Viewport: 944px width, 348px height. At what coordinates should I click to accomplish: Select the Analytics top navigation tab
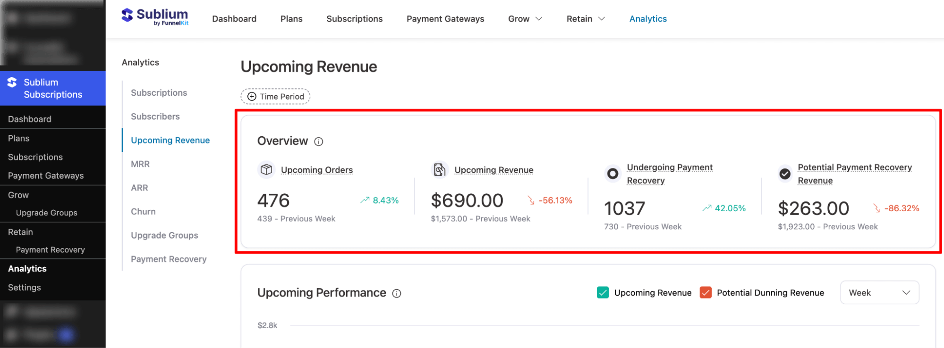[648, 19]
